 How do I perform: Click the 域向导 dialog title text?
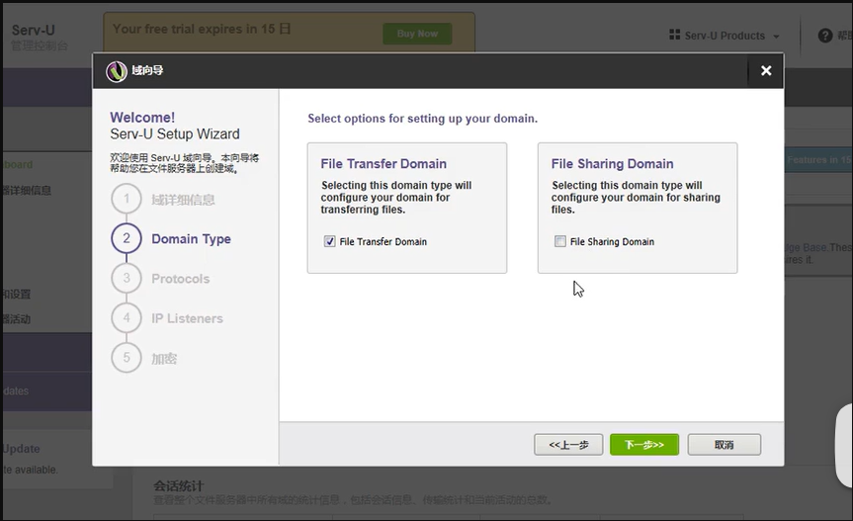tap(147, 70)
